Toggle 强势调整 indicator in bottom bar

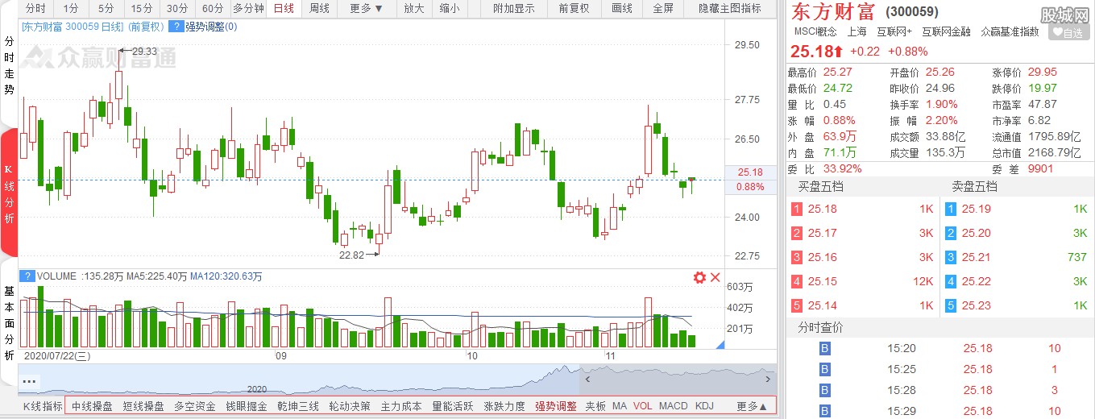click(x=556, y=406)
